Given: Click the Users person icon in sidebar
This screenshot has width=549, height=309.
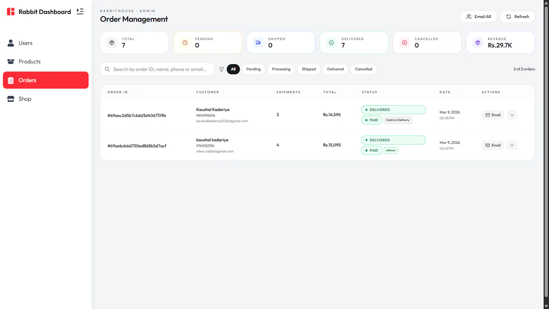Looking at the screenshot, I should click(11, 43).
